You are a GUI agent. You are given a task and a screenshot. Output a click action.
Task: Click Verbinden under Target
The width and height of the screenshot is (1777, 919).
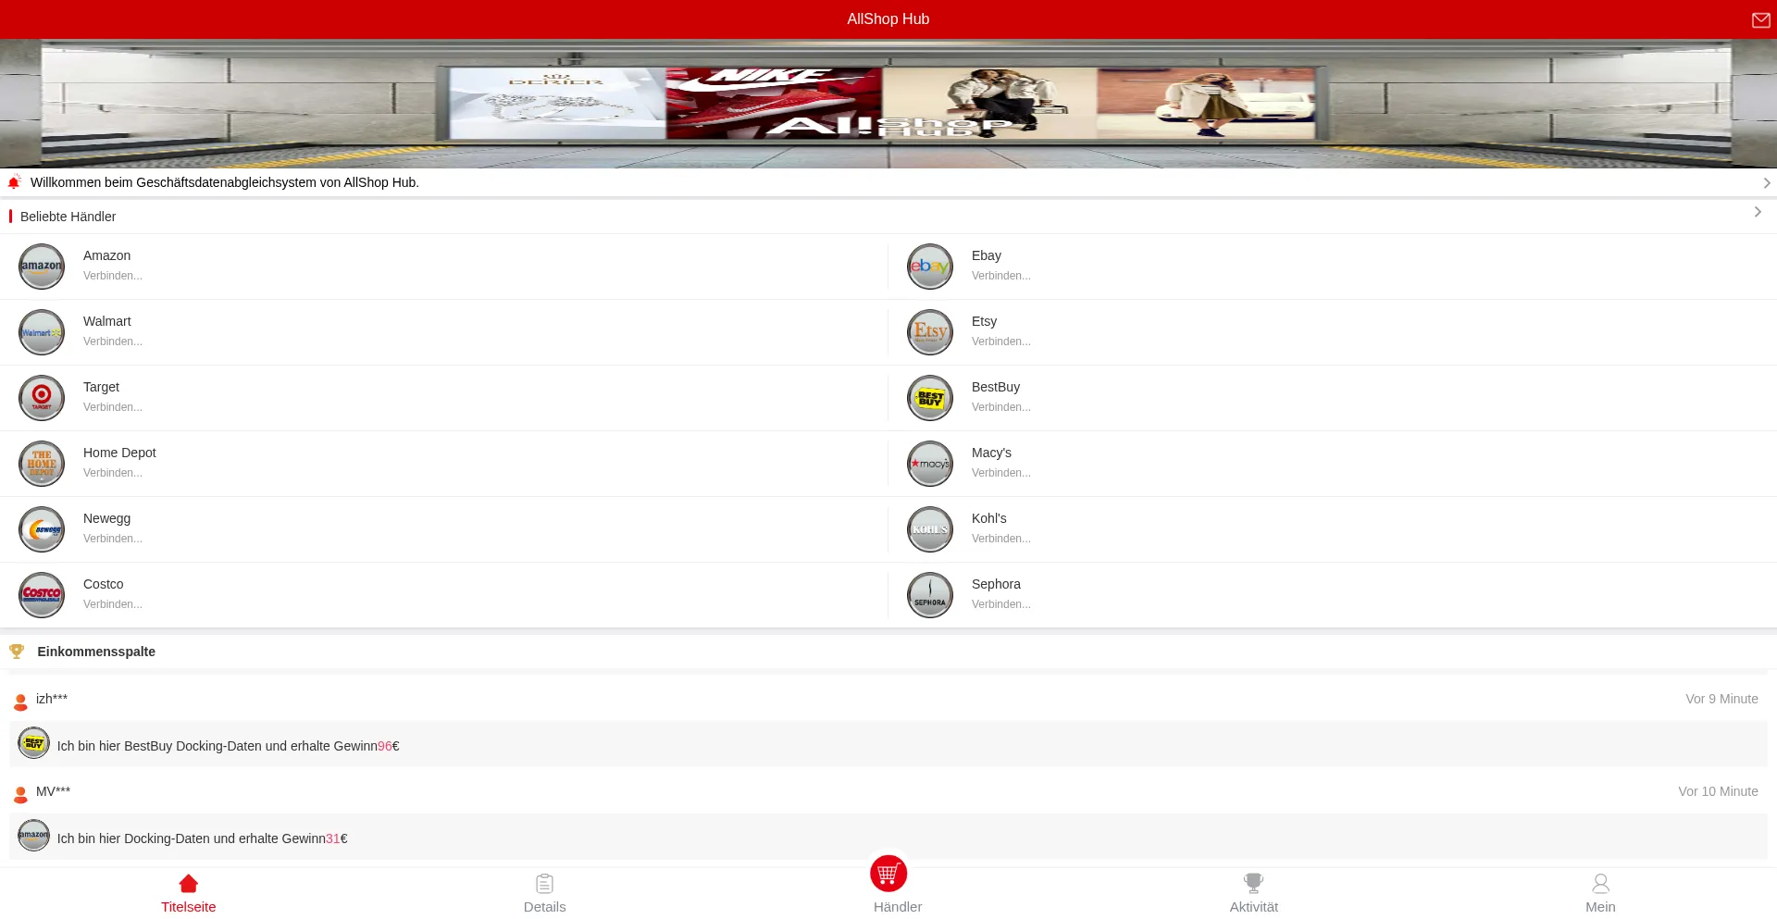pyautogui.click(x=113, y=407)
